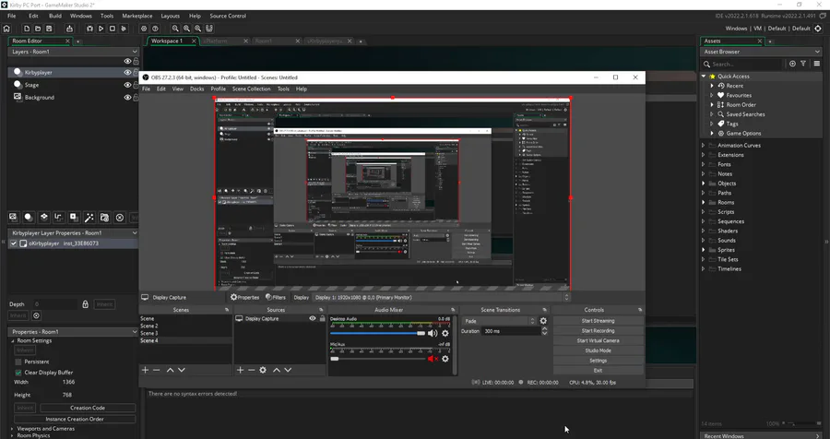Open the Fade transition dropdown in OBS
This screenshot has width=830, height=439.
[499, 321]
